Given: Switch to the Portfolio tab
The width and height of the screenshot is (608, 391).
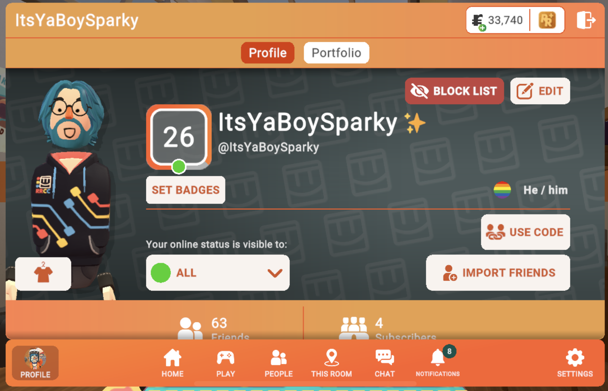Looking at the screenshot, I should pyautogui.click(x=336, y=53).
